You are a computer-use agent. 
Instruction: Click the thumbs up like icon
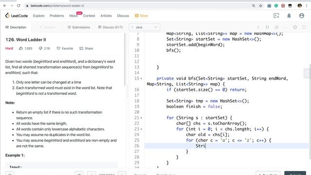click(21, 48)
